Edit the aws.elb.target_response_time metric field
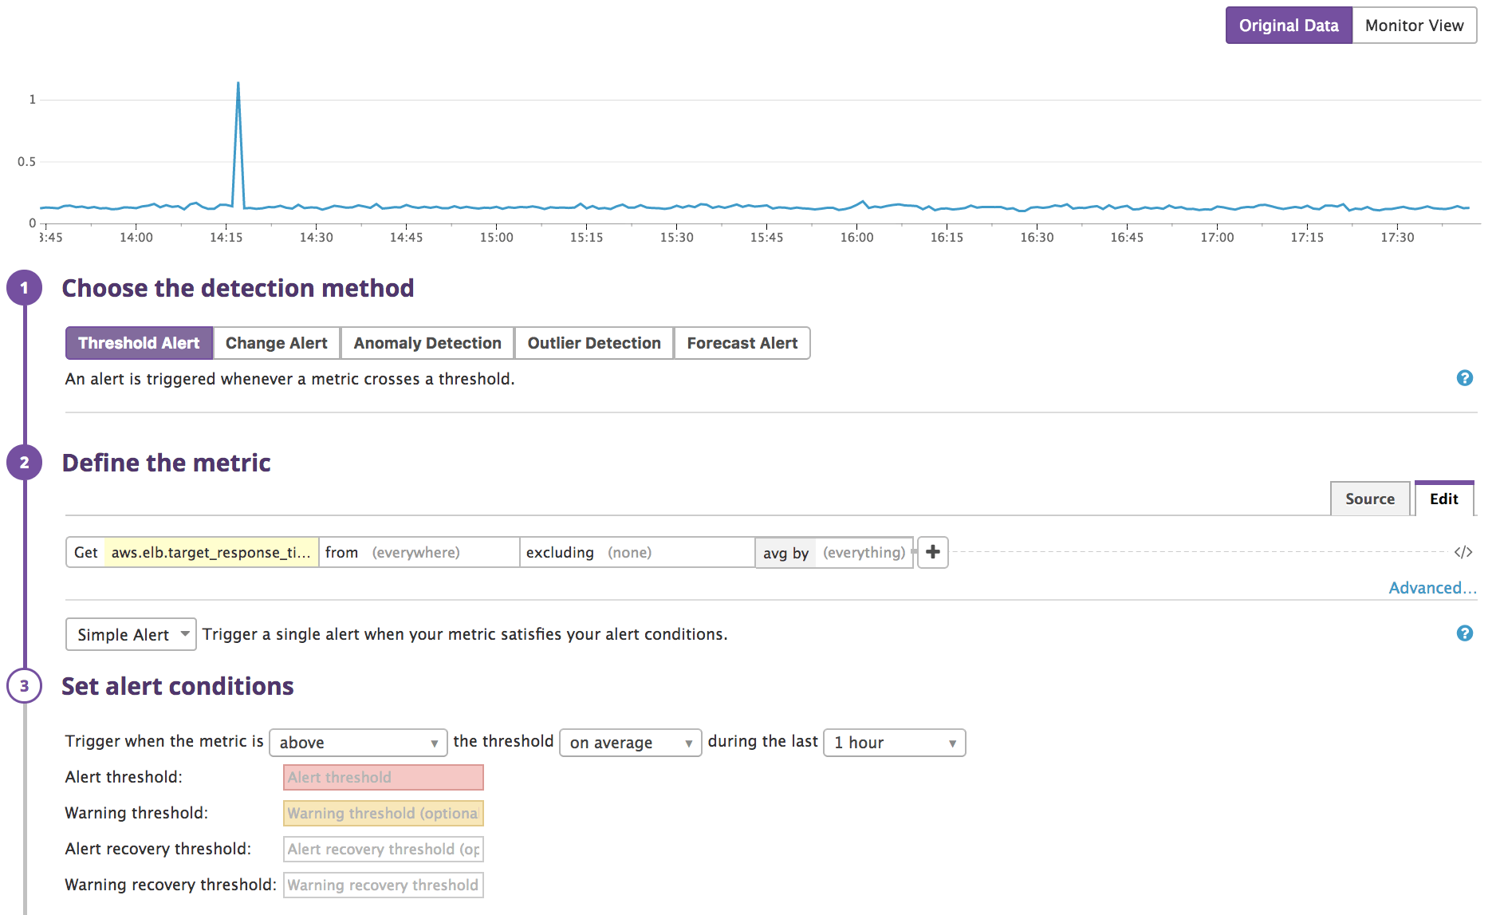1500x915 pixels. [x=211, y=551]
